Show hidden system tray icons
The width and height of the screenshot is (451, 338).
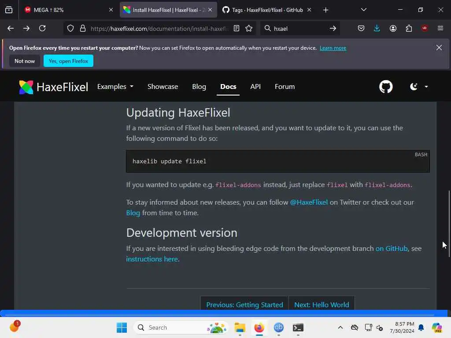340,327
